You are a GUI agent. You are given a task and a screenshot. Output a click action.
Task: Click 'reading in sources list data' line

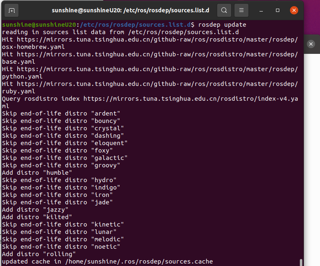121,32
